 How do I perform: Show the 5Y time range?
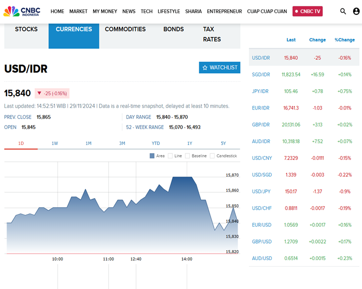point(223,144)
